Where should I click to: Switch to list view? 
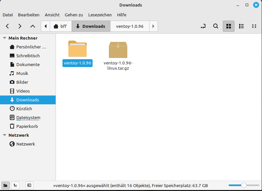[241, 26]
